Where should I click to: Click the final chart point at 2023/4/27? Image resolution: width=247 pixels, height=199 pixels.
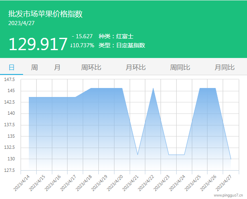[231, 159]
